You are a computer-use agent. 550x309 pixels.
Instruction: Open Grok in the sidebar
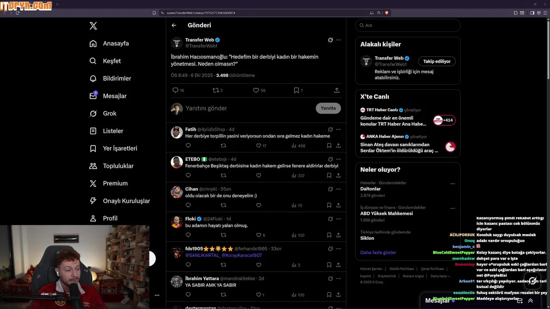coord(103,113)
